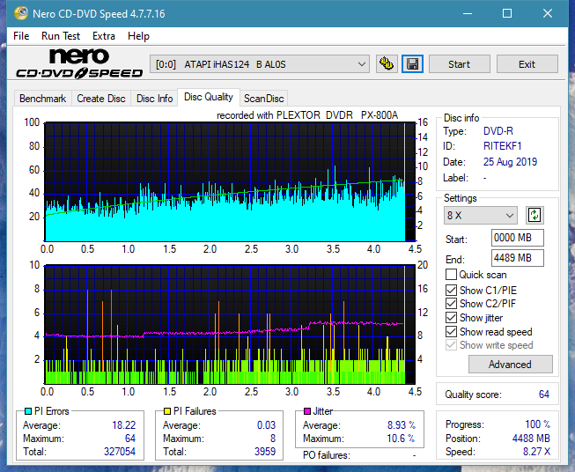Minimize the Nero CD-DVD Speed window
Screen dimensions: 575x472
468,13
